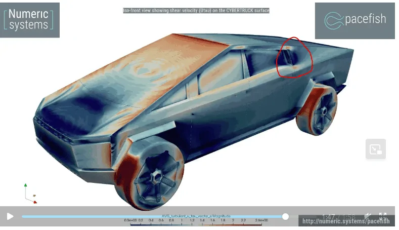Click the white playback position handle

pos(285,216)
